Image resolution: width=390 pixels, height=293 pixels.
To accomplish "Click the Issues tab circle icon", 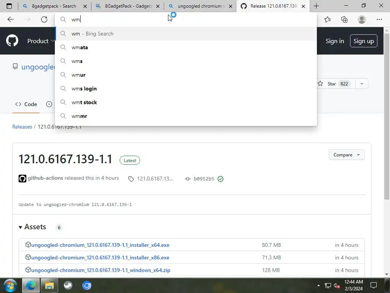I will pyautogui.click(x=49, y=105).
